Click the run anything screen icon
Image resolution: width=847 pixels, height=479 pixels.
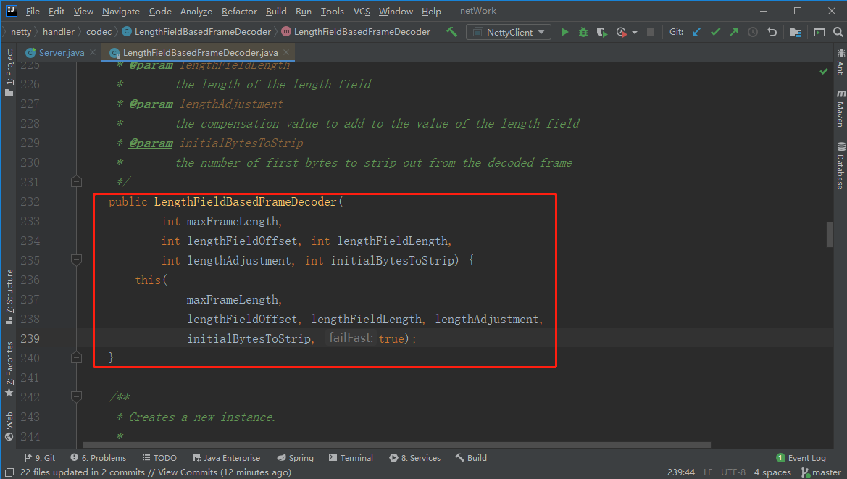click(819, 32)
